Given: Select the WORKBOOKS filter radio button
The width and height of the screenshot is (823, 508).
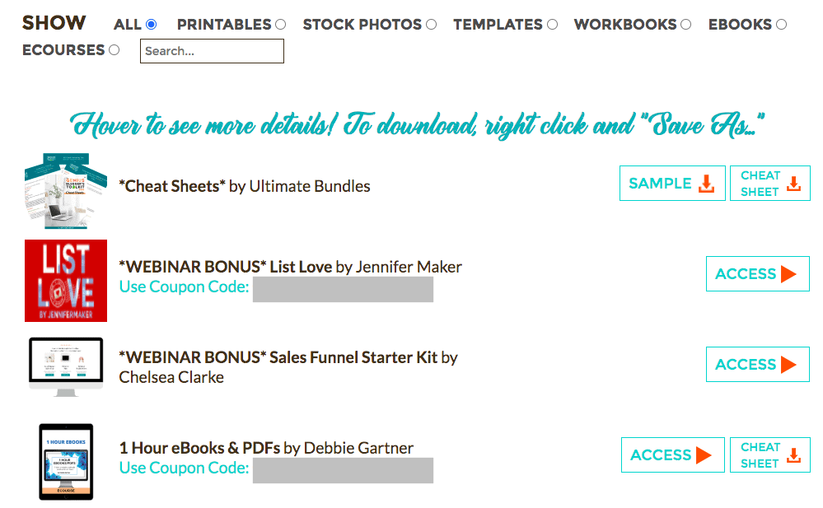Looking at the screenshot, I should (686, 24).
